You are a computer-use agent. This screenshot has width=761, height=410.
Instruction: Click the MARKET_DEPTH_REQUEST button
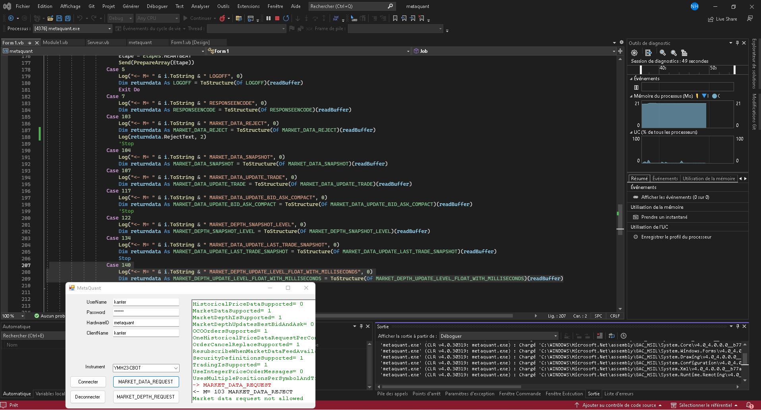pos(146,397)
